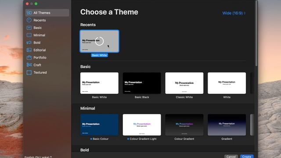This screenshot has width=281, height=158.
Task: Choose the Gradient theme thumbnail
Action: click(x=227, y=125)
